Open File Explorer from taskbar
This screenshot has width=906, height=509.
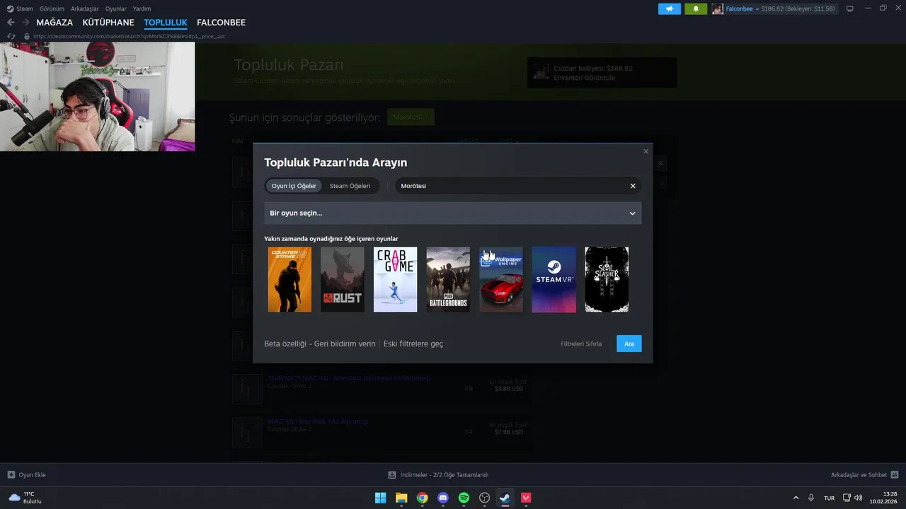[401, 498]
